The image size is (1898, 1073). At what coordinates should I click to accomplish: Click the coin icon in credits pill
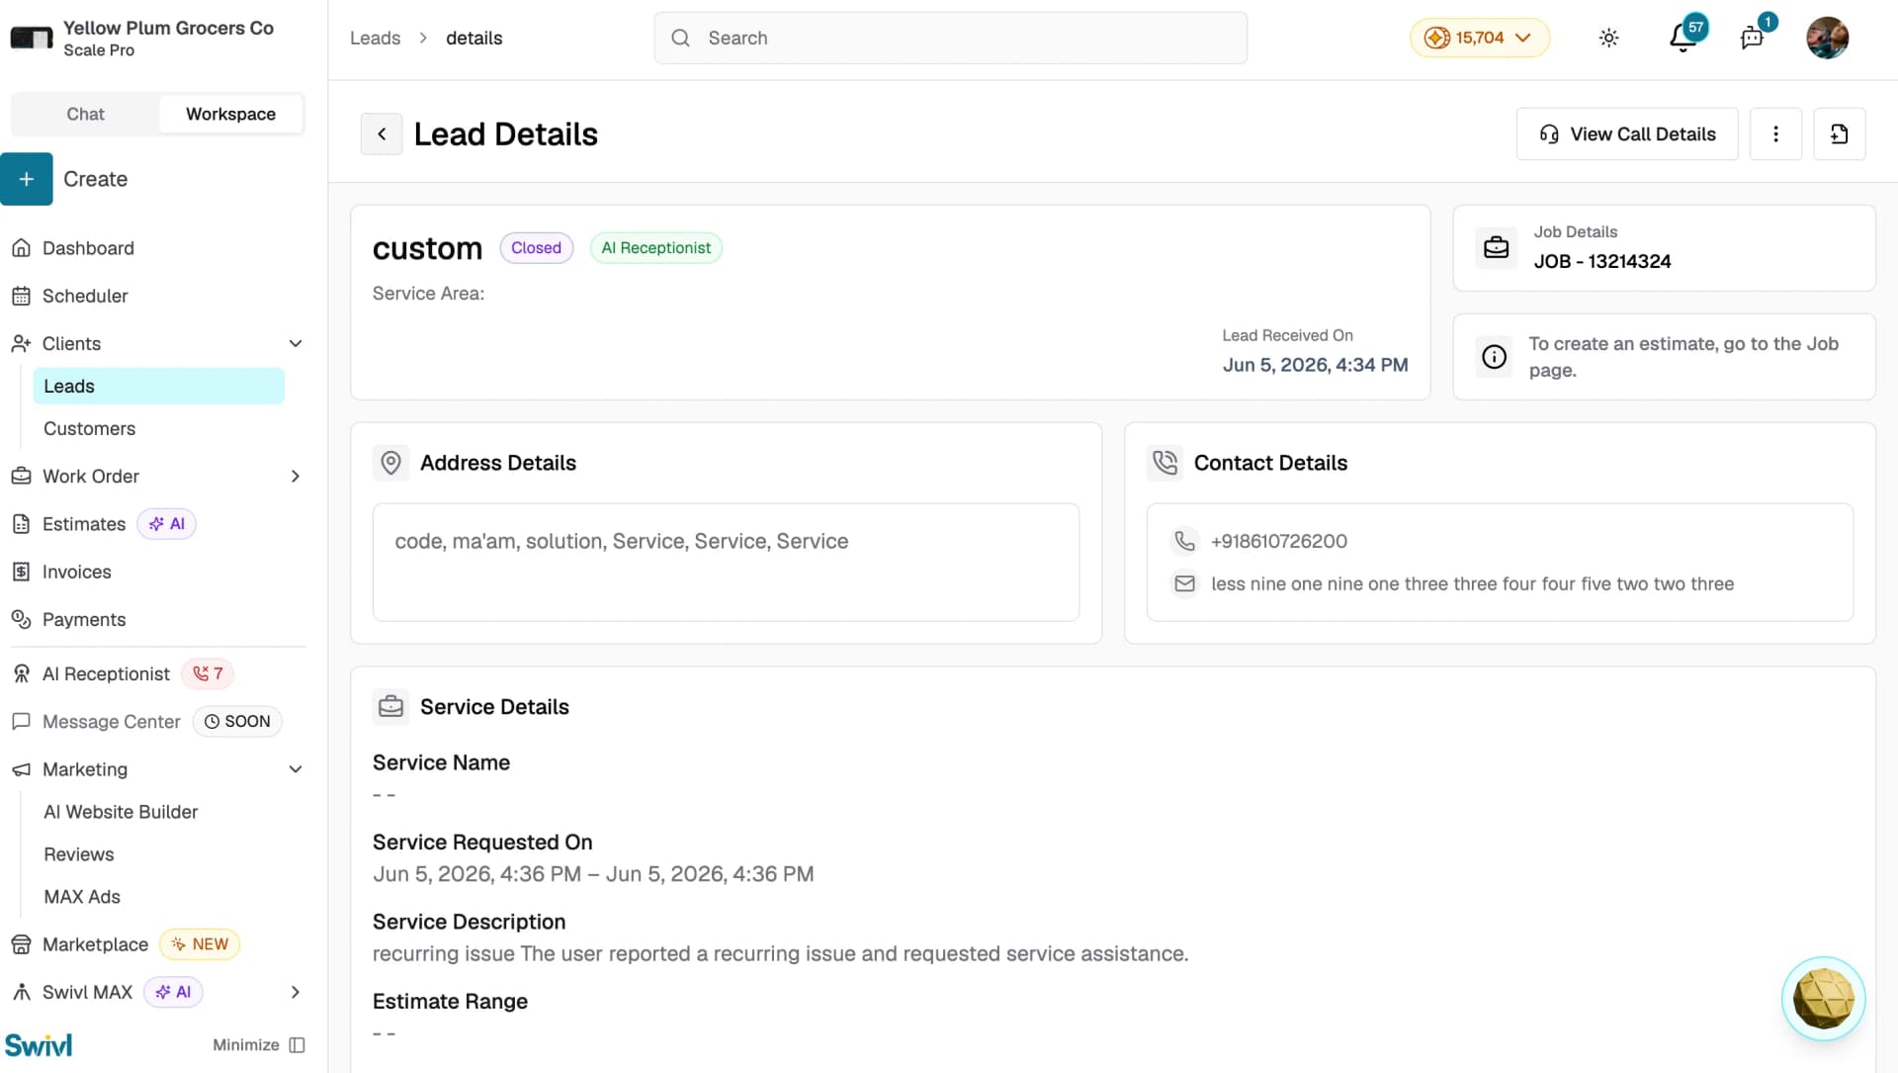pos(1436,38)
